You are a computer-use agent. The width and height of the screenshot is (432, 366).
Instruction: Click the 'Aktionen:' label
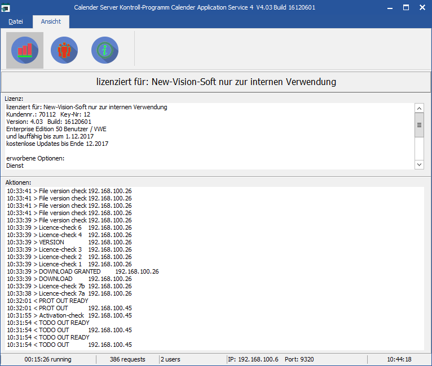point(18,182)
